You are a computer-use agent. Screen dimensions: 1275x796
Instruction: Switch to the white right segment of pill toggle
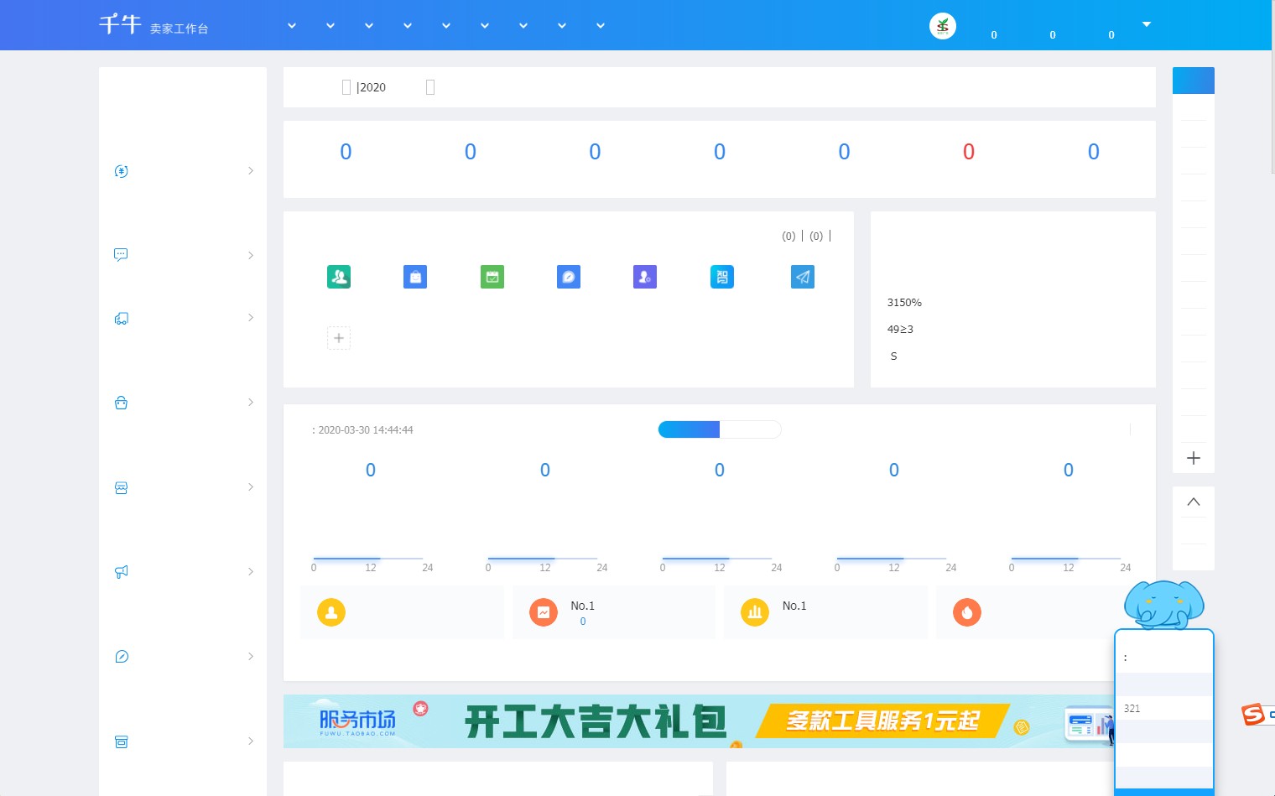point(750,429)
